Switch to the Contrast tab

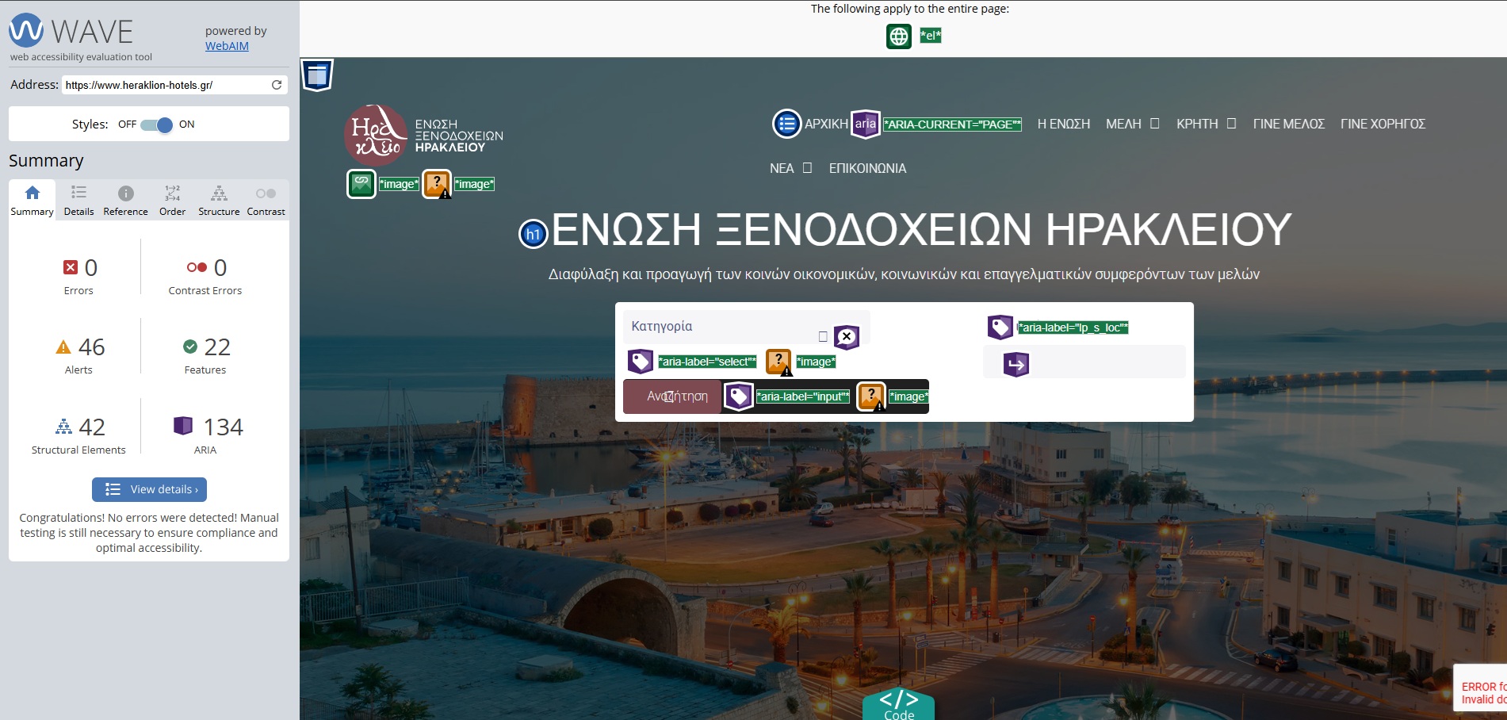pyautogui.click(x=266, y=201)
